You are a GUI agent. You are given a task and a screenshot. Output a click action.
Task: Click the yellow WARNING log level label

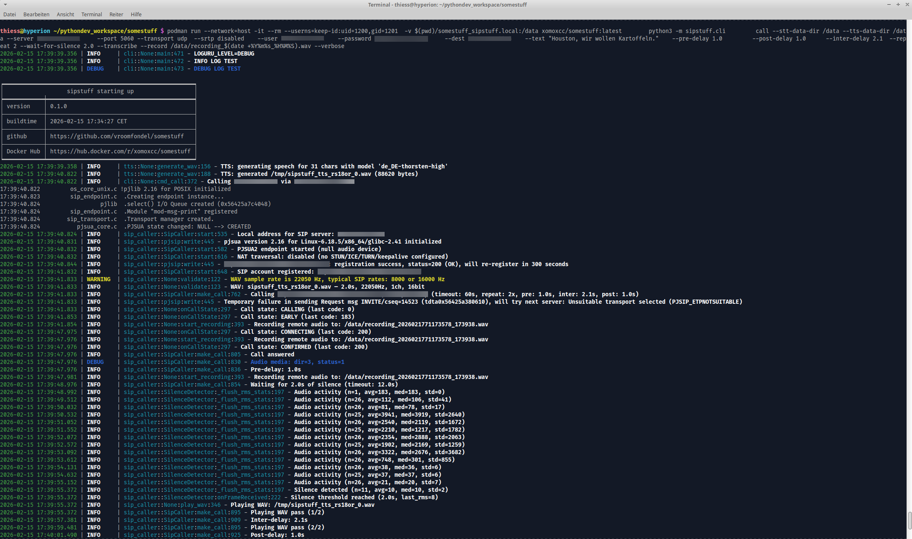click(x=99, y=279)
